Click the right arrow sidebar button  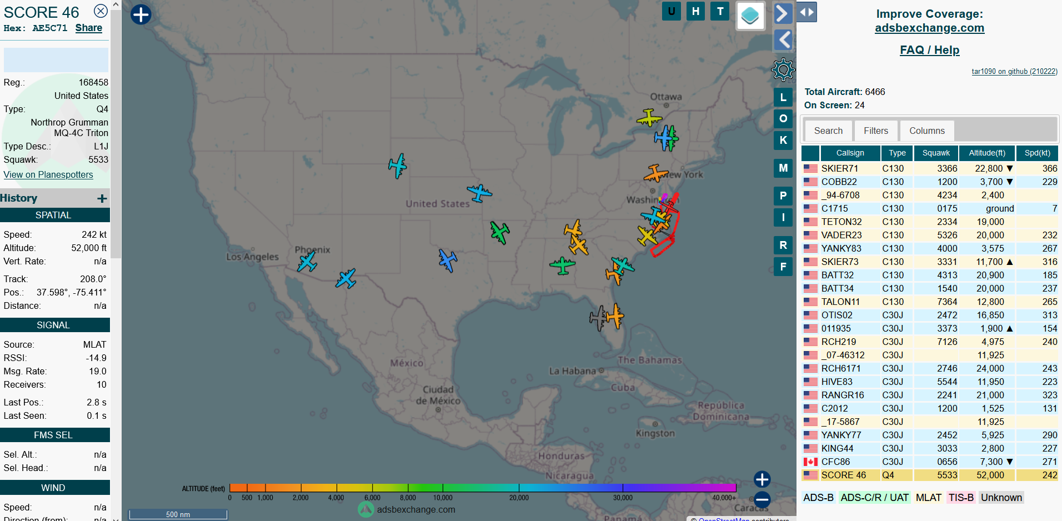pyautogui.click(x=783, y=13)
